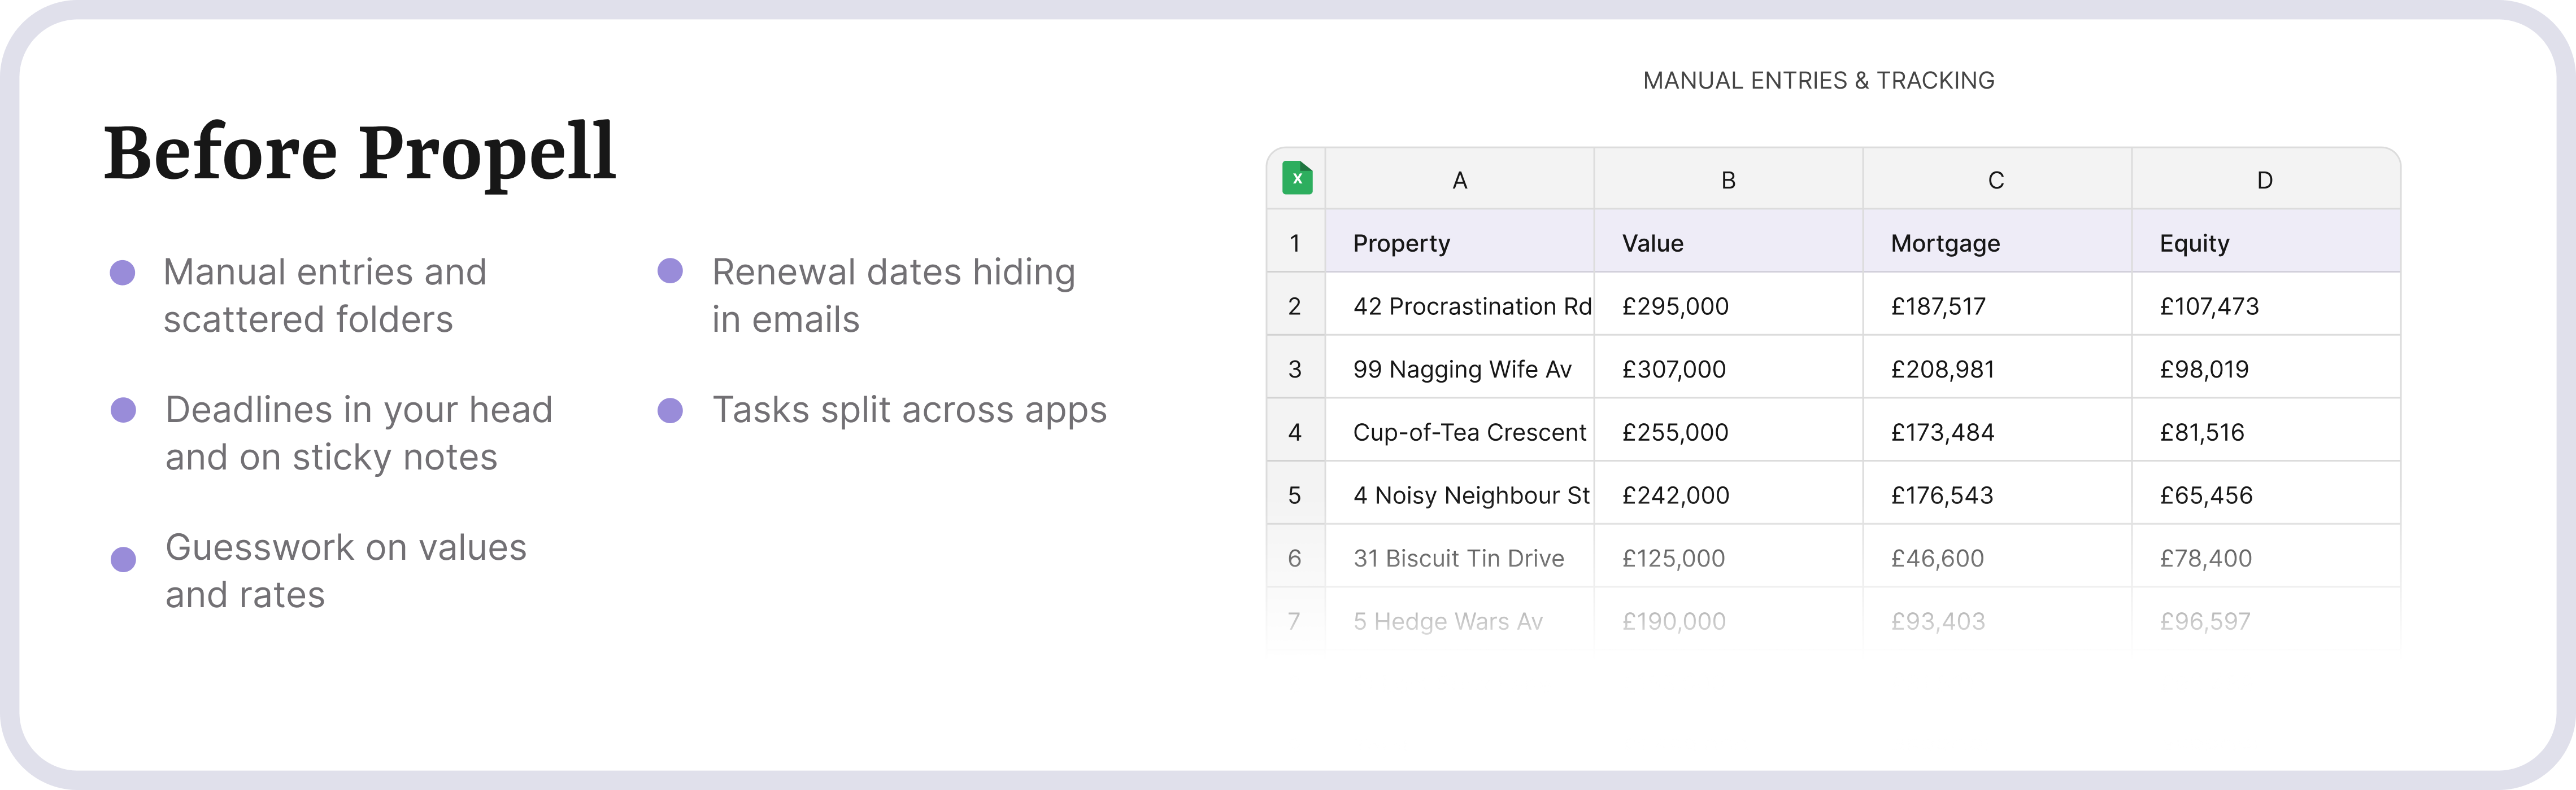
Task: Click the bullet beside Manual entries text
Action: (x=122, y=273)
